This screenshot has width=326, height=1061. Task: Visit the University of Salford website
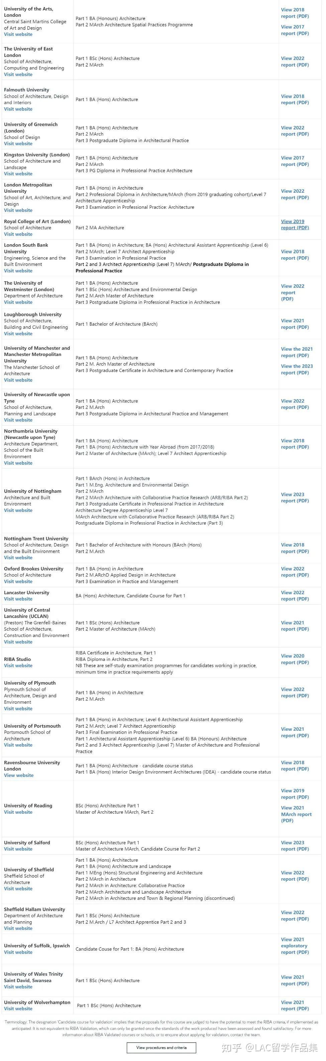pos(18,849)
